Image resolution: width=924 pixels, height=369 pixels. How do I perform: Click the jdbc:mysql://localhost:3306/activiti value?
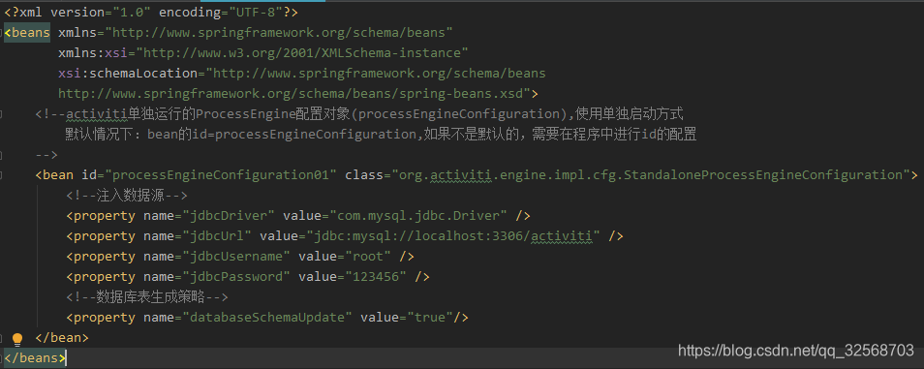point(452,235)
